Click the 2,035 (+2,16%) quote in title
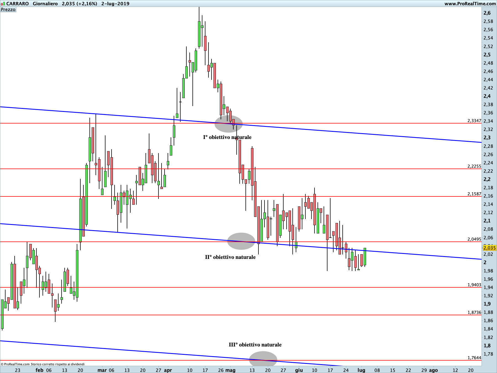 pos(80,4)
